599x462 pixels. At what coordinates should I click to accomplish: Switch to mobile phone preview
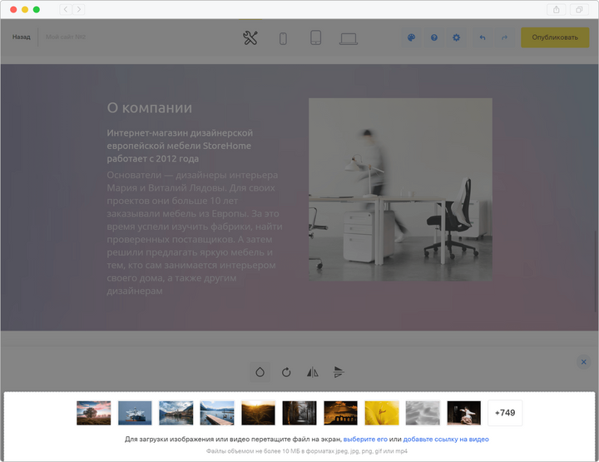pyautogui.click(x=283, y=37)
